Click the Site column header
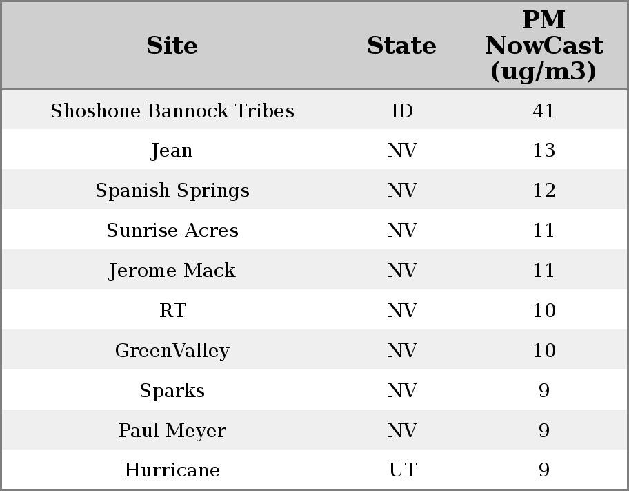The width and height of the screenshot is (629, 491). click(x=172, y=46)
